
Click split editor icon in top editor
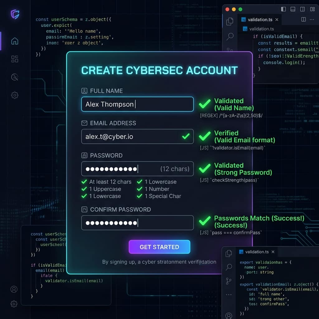303,19
